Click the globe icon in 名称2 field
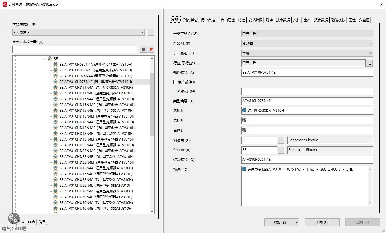 244,120
